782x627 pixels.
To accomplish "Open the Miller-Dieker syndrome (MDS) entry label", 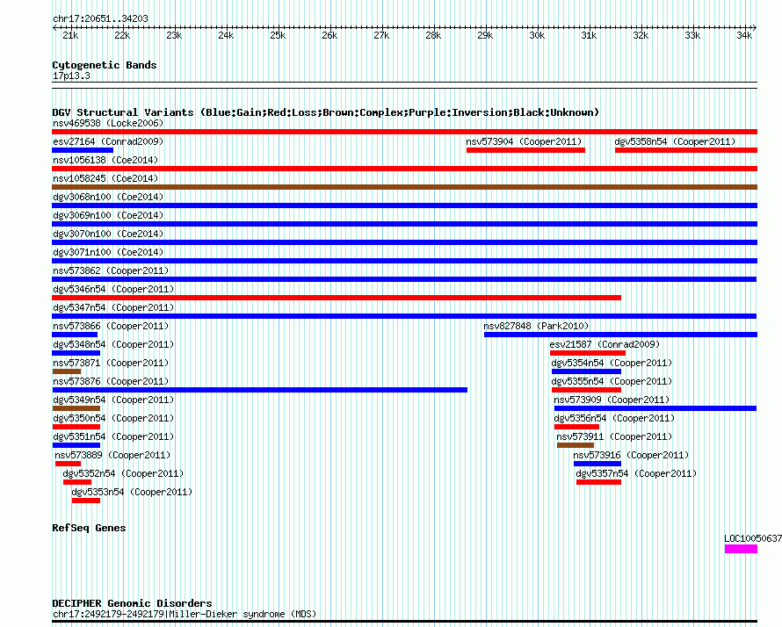I will pyautogui.click(x=185, y=614).
